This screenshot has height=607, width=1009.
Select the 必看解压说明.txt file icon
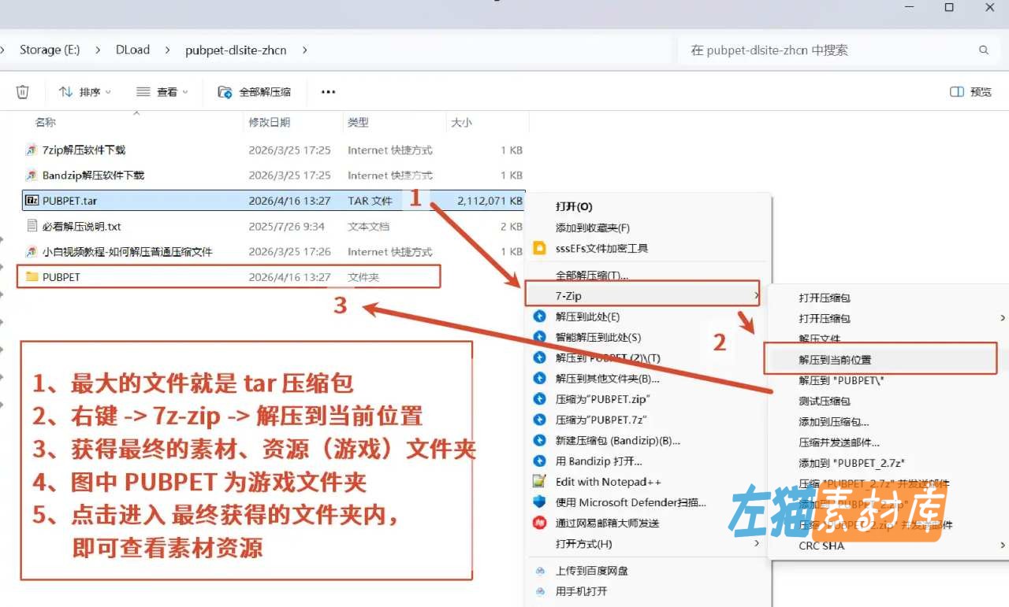(32, 226)
